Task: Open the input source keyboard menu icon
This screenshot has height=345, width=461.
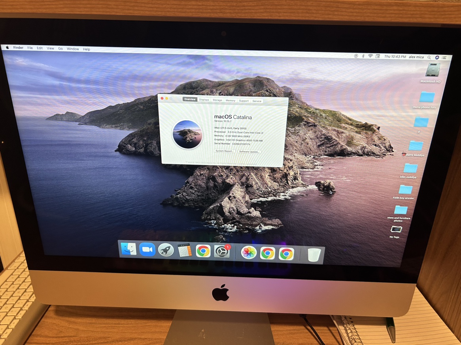Action: [378, 56]
